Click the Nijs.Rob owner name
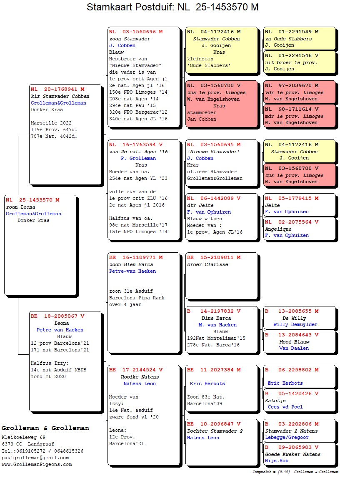340x488 pixels. coord(276,461)
